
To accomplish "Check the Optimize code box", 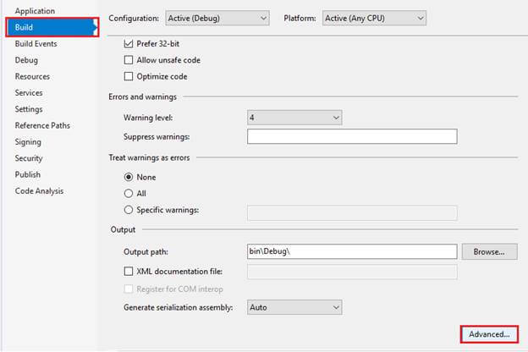I will pos(129,76).
